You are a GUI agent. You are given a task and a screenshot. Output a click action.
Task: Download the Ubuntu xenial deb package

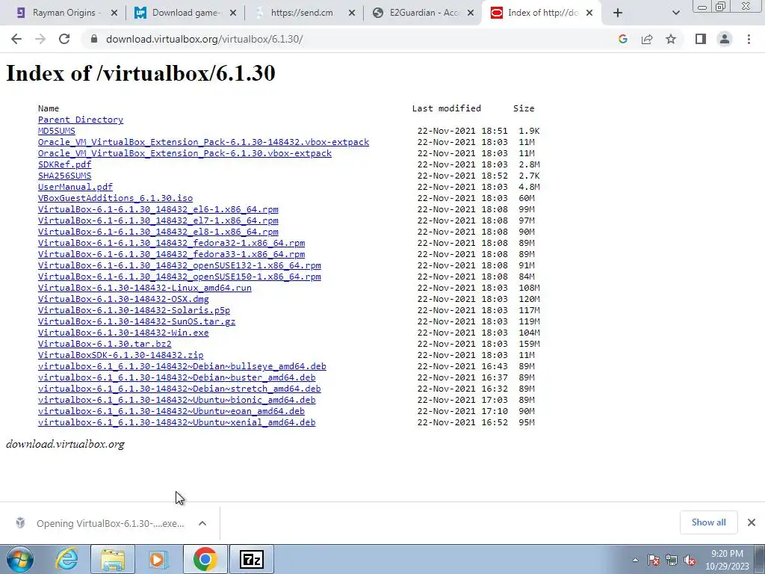click(176, 423)
